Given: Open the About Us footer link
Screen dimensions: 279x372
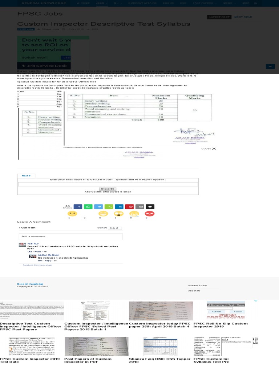Looking at the screenshot, I should (x=194, y=291).
